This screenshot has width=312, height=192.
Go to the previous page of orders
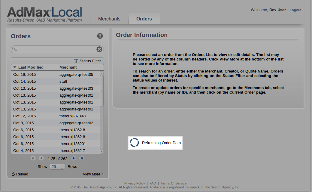41,158
